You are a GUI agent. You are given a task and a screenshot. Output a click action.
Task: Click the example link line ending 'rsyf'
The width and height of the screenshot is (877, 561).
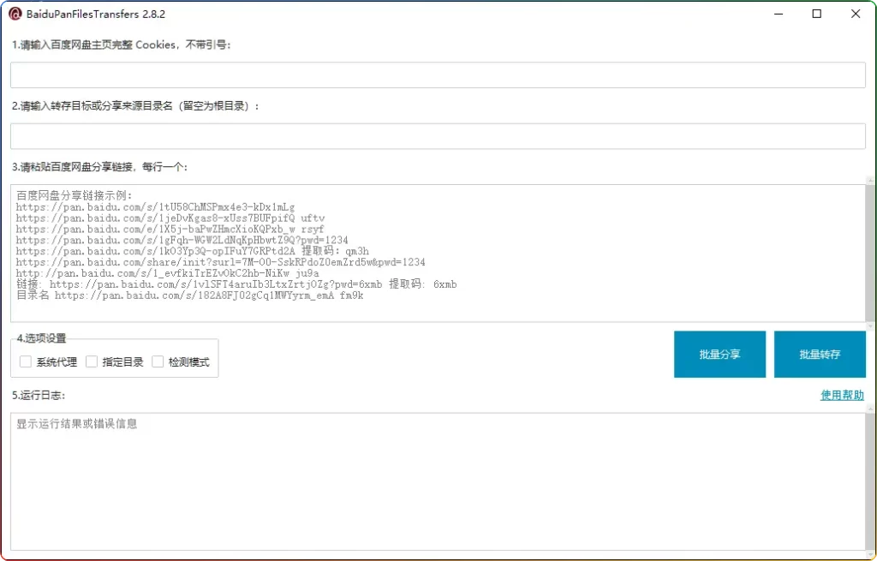click(x=170, y=229)
